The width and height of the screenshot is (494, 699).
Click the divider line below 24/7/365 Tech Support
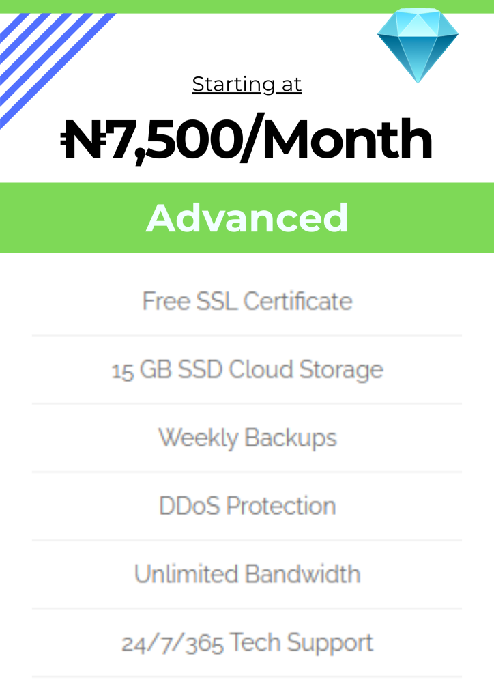pyautogui.click(x=247, y=677)
